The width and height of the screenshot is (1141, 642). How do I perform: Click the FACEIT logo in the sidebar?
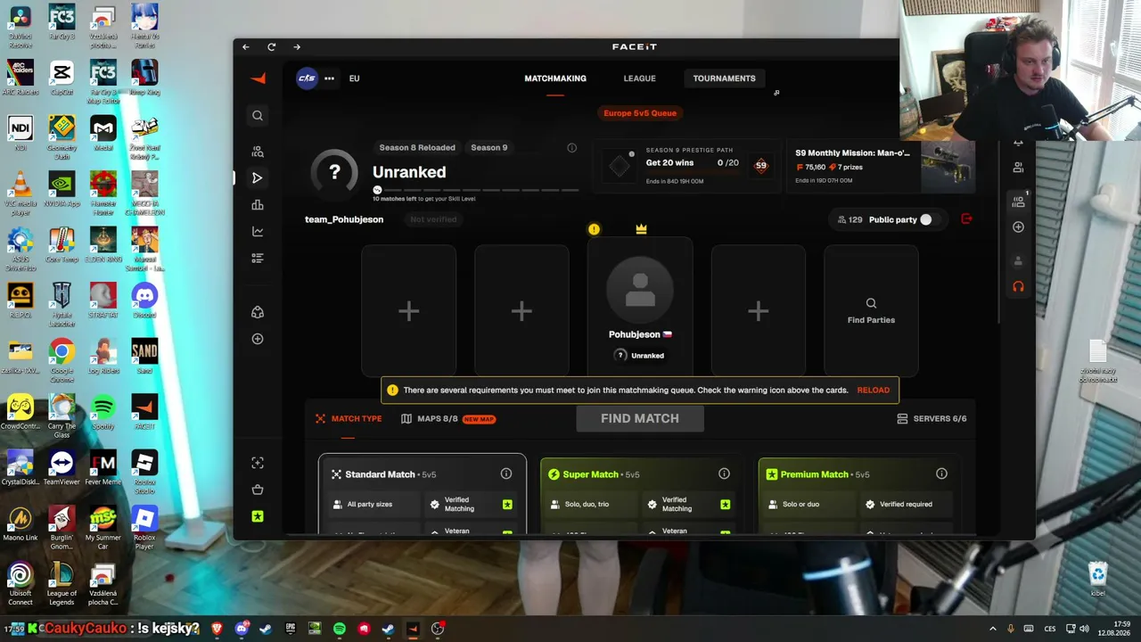coord(258,78)
